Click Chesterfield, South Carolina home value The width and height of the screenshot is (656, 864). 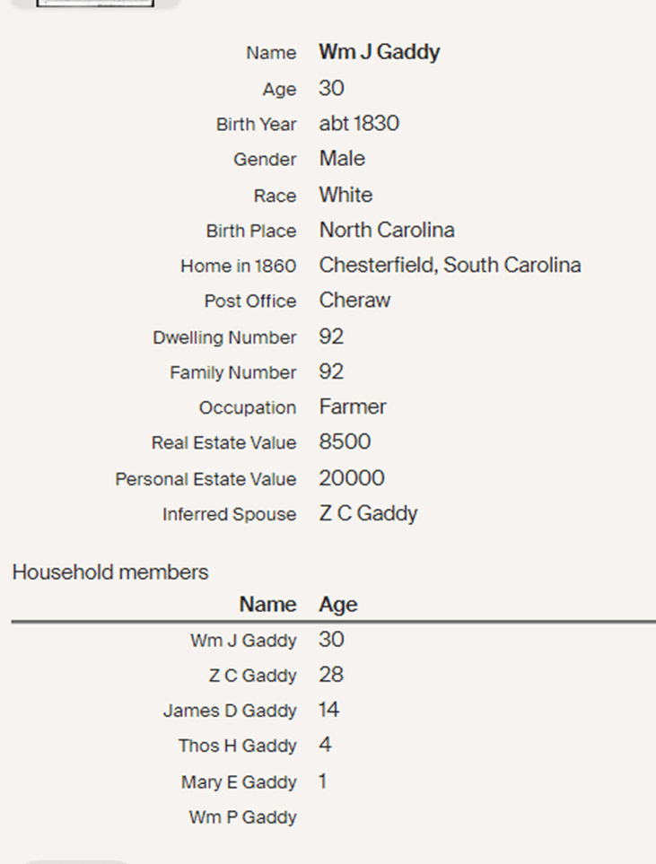coord(450,266)
